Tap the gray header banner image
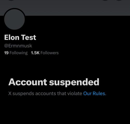The height and width of the screenshot is (124, 130). coord(65,8)
